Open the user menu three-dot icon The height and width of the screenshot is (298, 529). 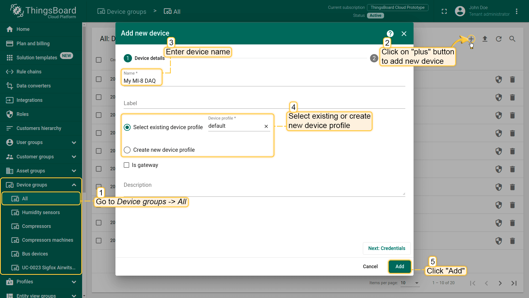click(x=517, y=11)
